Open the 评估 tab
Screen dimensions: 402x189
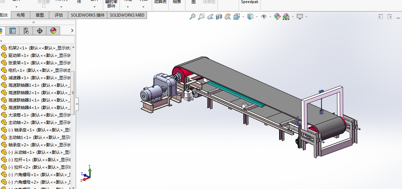click(58, 15)
